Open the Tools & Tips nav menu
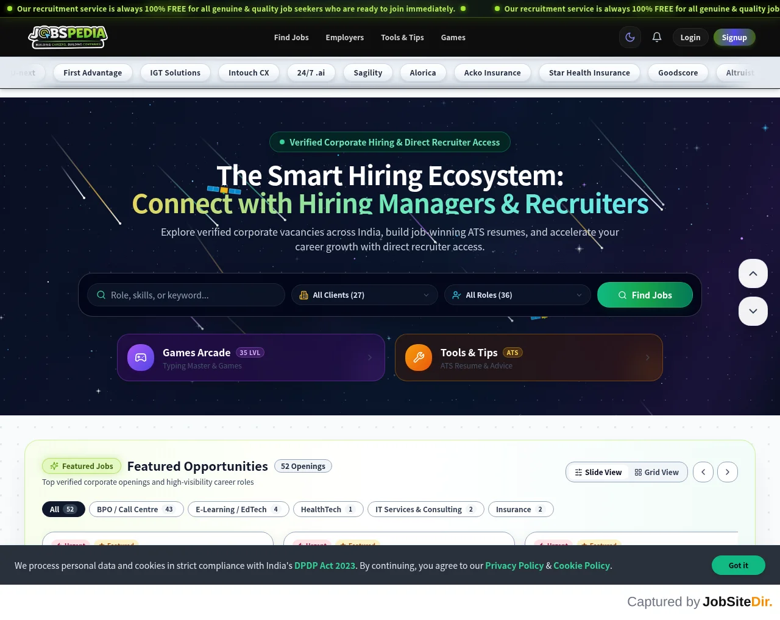This screenshot has height=620, width=780. click(x=402, y=37)
